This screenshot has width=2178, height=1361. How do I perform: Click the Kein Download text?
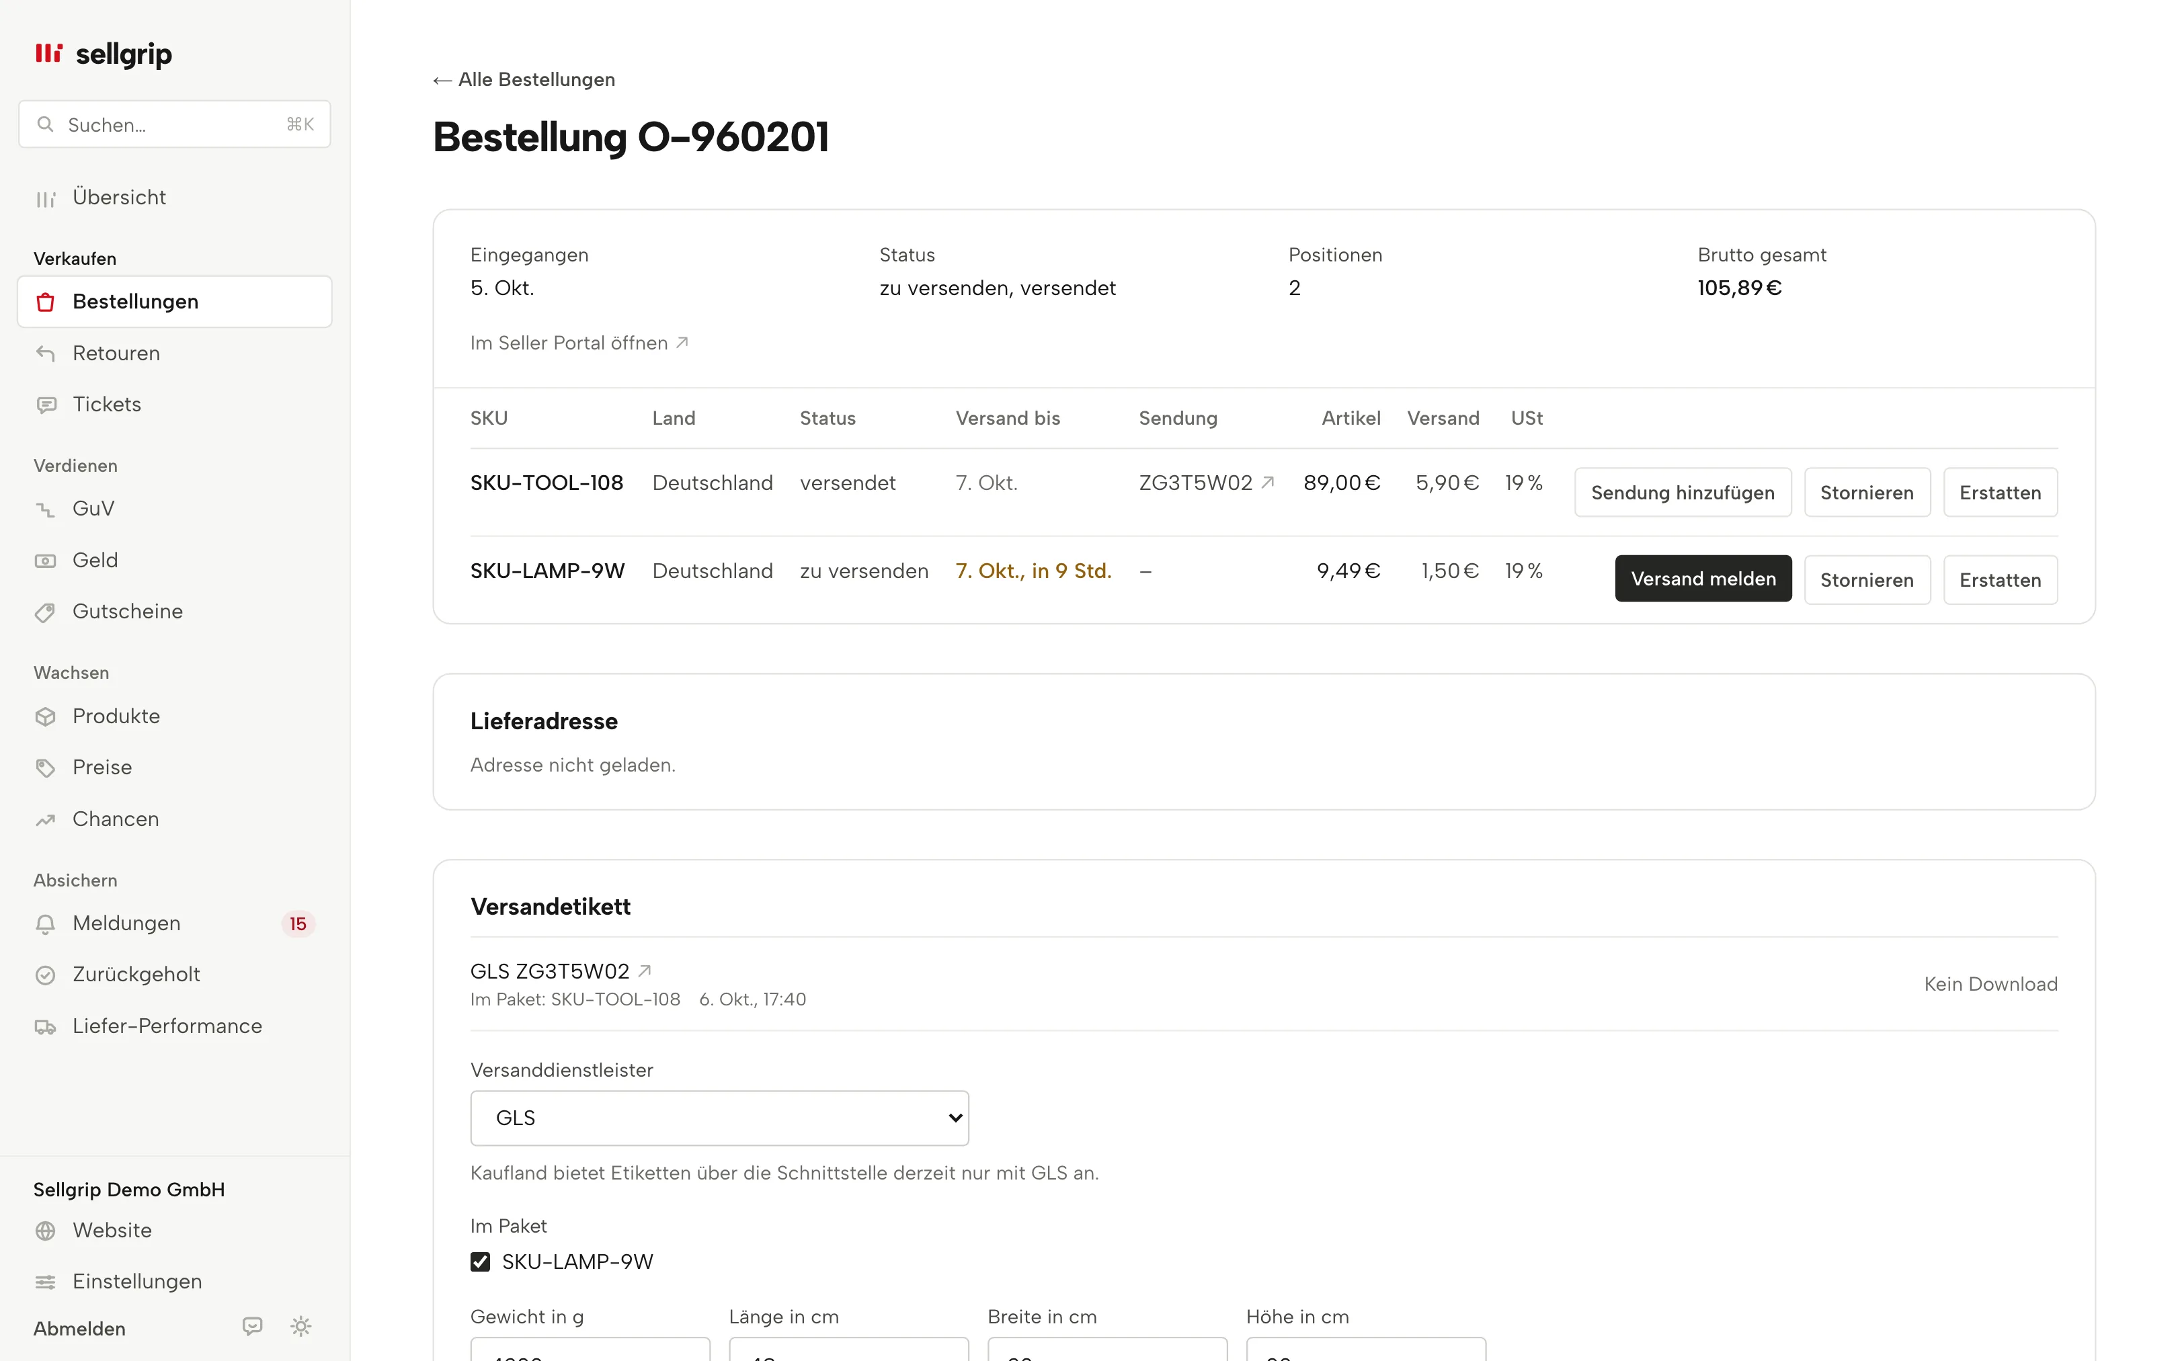pyautogui.click(x=1990, y=984)
